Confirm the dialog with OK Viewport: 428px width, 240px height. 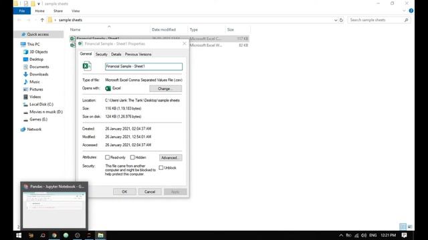coord(124,192)
